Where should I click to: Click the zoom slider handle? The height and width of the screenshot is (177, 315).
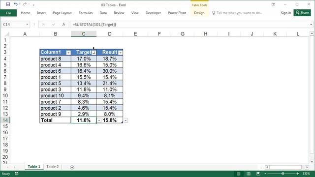[283, 174]
